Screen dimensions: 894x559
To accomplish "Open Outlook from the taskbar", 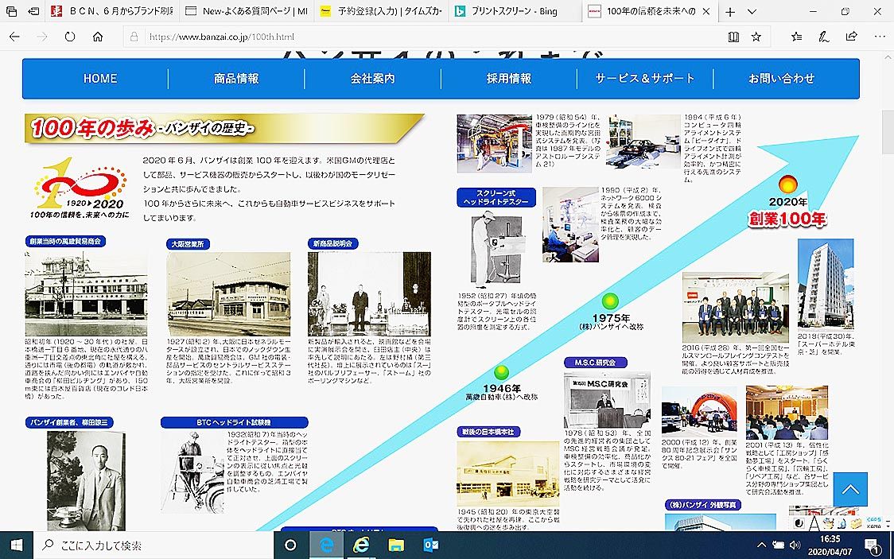I will [430, 545].
